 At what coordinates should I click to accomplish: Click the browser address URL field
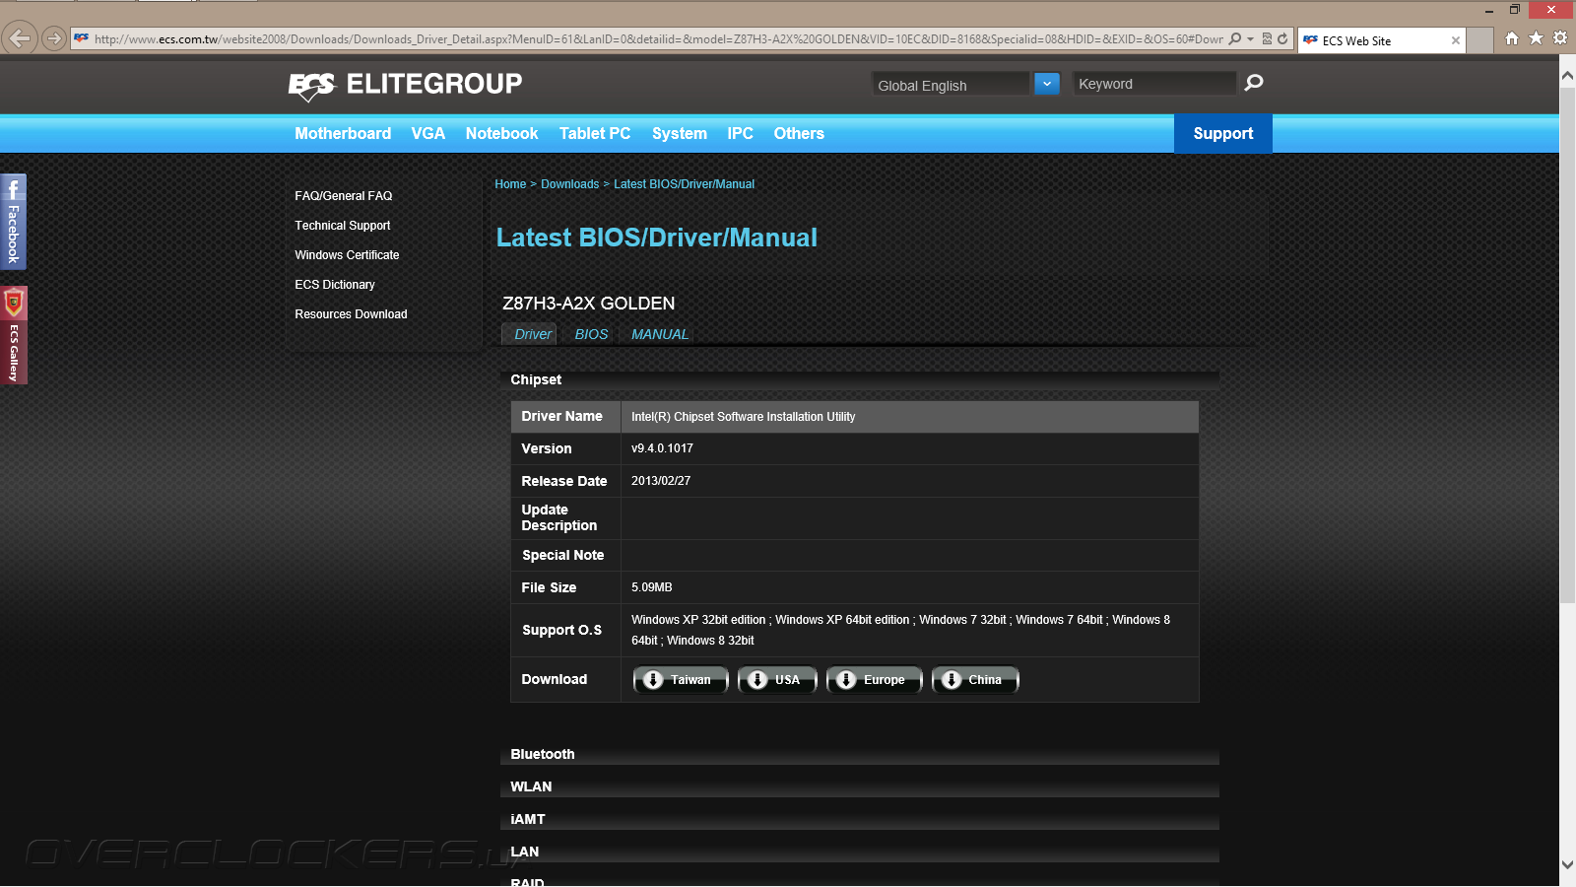pyautogui.click(x=658, y=39)
